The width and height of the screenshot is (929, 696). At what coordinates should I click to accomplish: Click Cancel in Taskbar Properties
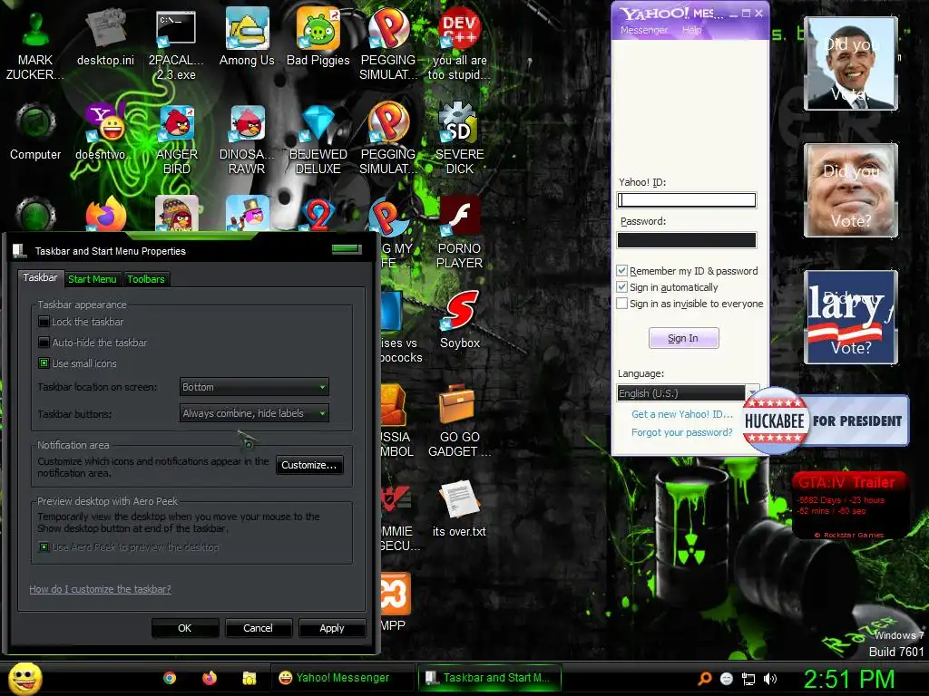pyautogui.click(x=259, y=628)
